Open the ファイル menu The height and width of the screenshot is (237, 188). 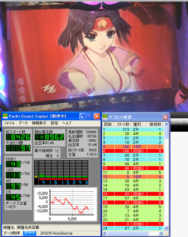click(9, 123)
